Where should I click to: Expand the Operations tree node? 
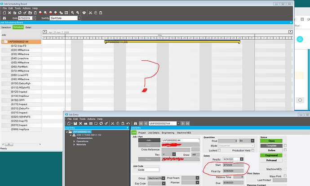point(74,141)
